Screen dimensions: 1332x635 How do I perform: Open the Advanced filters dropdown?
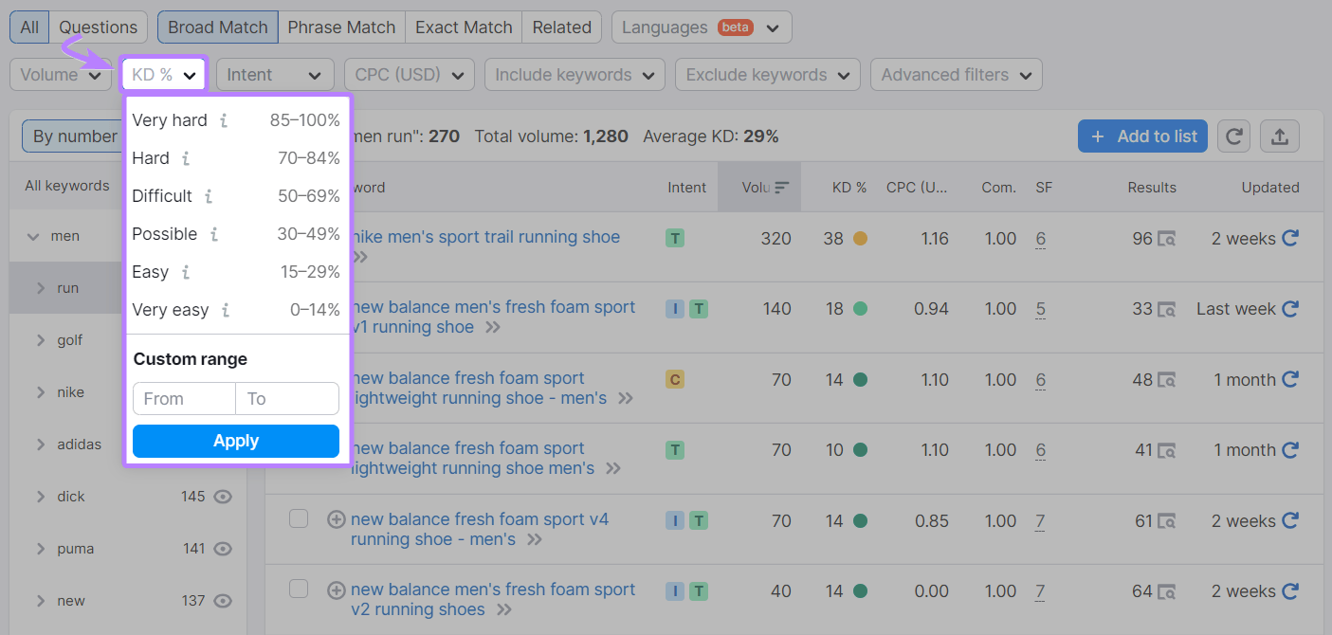tap(956, 74)
